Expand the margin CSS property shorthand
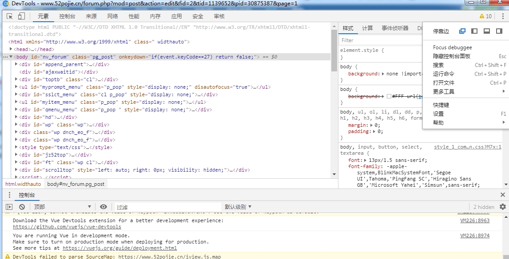 point(372,125)
